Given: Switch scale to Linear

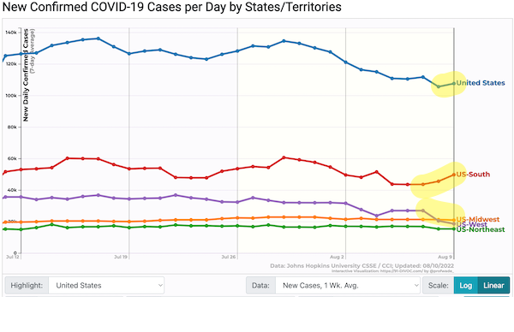Looking at the screenshot, I should click(x=493, y=286).
